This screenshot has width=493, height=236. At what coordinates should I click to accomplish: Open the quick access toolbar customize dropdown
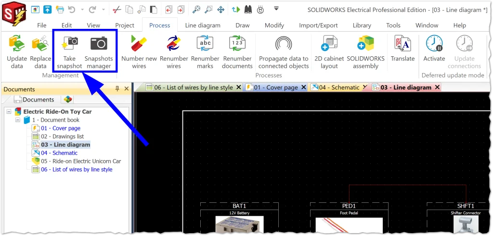pyautogui.click(x=276, y=9)
